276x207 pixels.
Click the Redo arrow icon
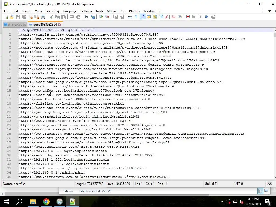tap(78, 17)
